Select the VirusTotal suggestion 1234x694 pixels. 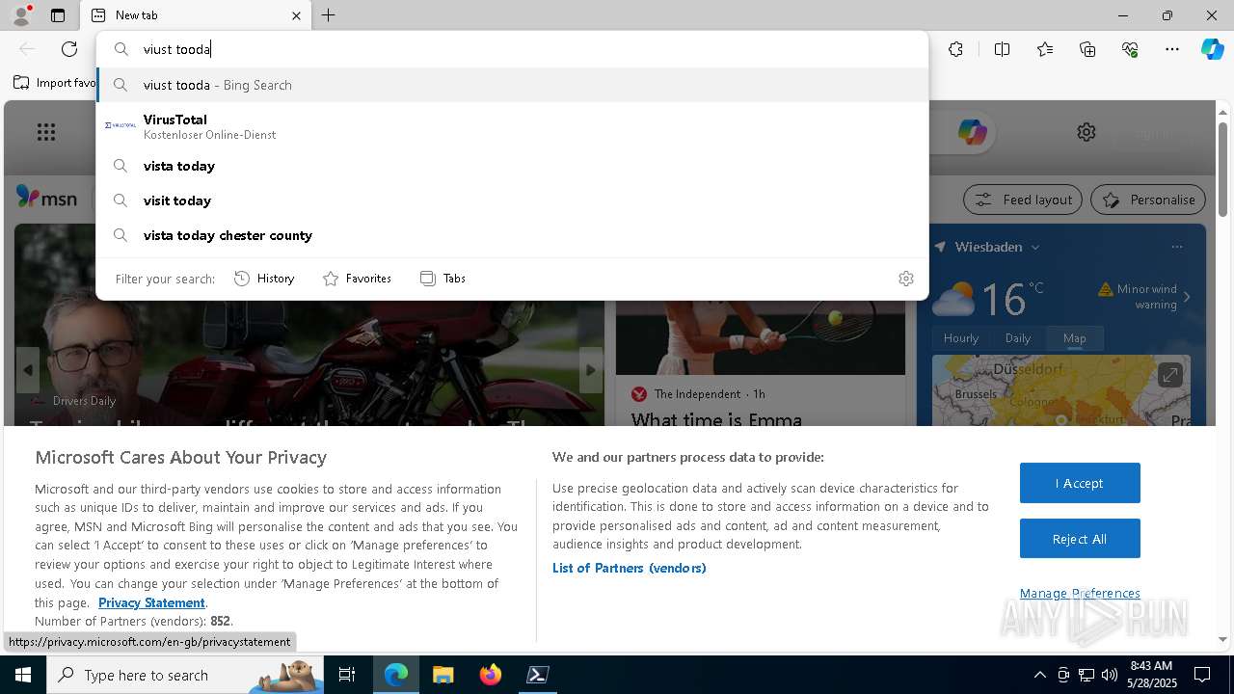512,126
